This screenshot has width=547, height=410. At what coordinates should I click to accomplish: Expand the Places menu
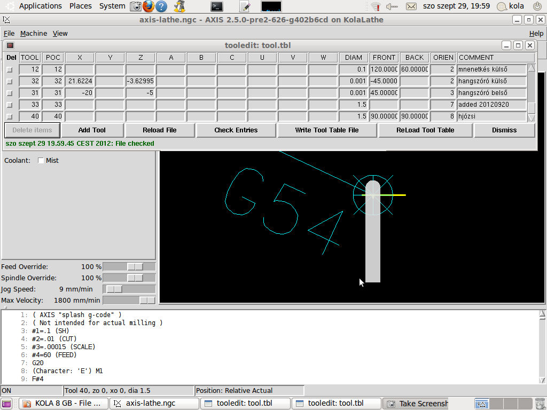[x=80, y=6]
